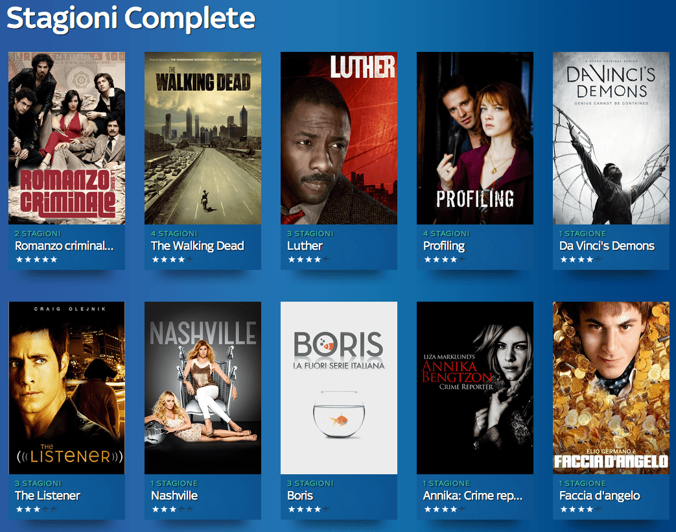Click the star rating under Faccia d'angelo

pos(581,509)
